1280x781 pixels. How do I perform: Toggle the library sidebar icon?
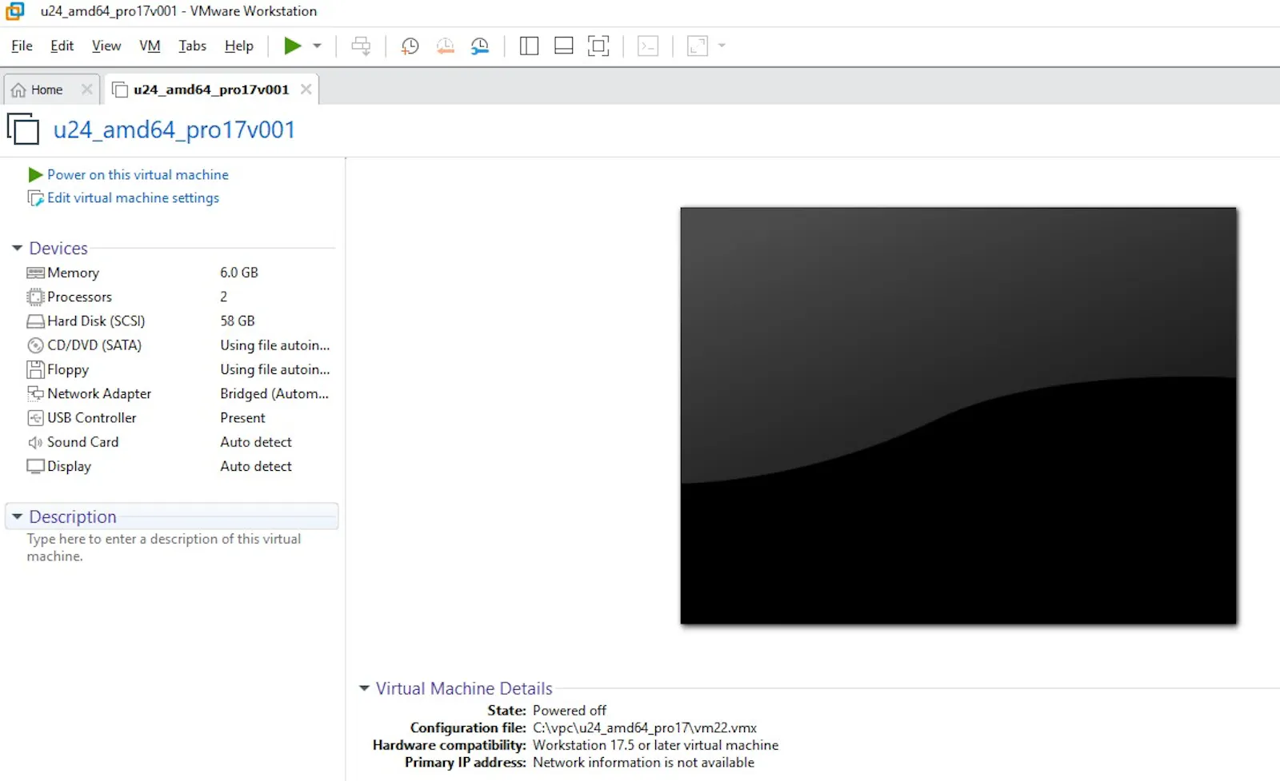(x=529, y=46)
